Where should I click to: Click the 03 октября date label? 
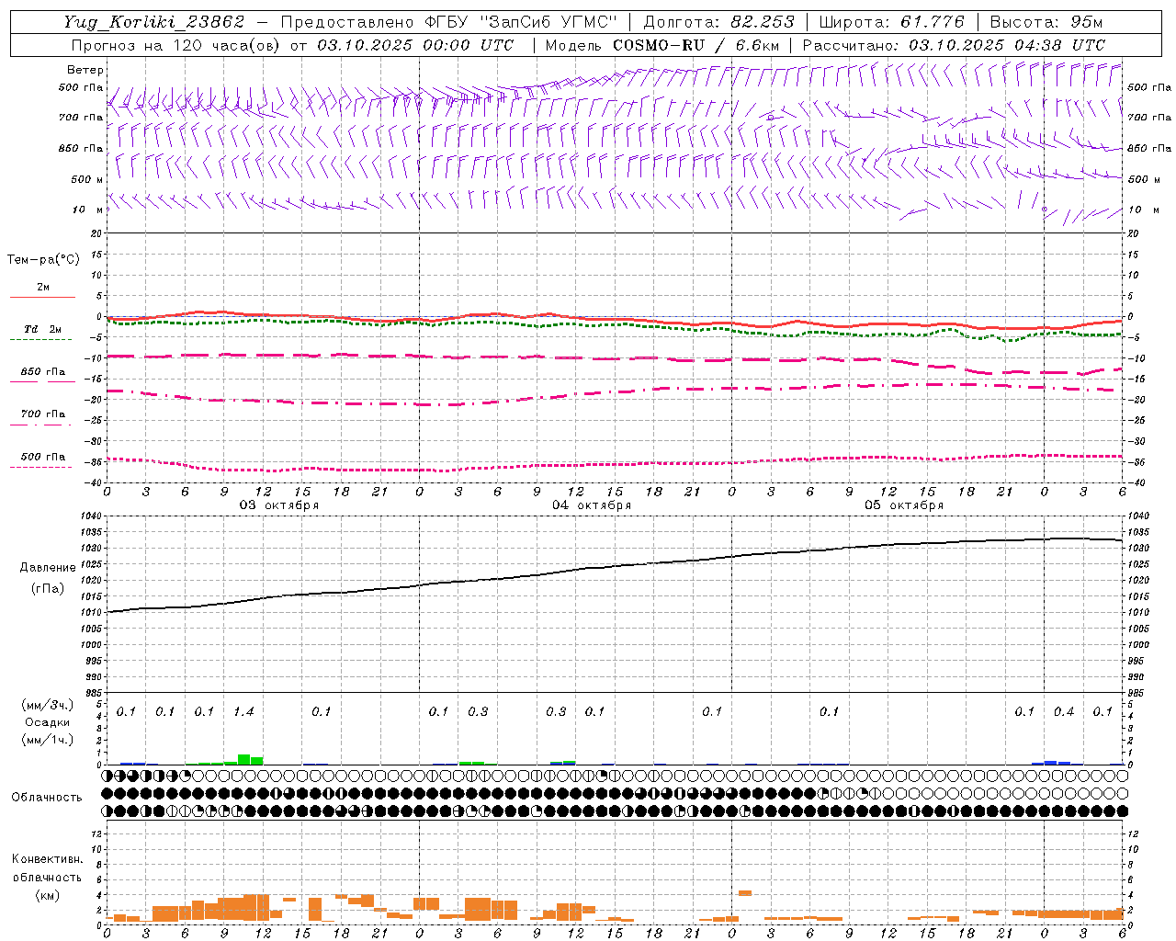[x=279, y=505]
